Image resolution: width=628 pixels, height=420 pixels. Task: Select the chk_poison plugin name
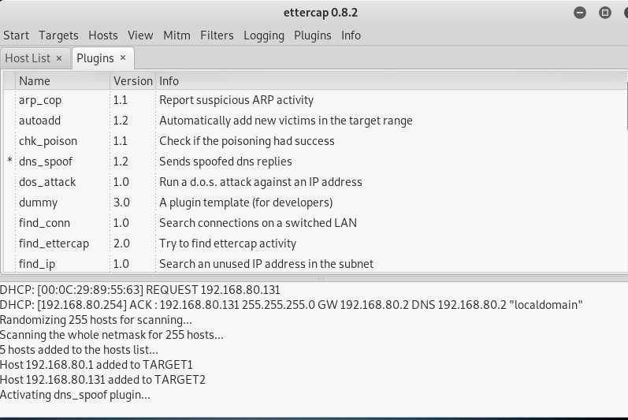47,141
